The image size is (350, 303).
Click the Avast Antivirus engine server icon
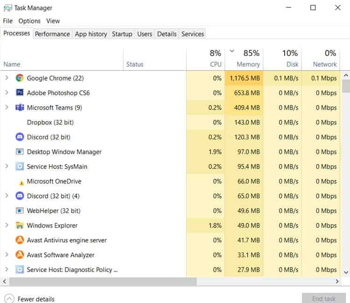20,240
